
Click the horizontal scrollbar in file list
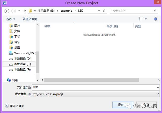tap(92, 80)
